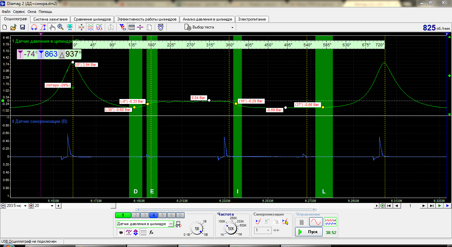Select the horizontal measurement cursors tool
The image size is (452, 247).
click(34, 27)
